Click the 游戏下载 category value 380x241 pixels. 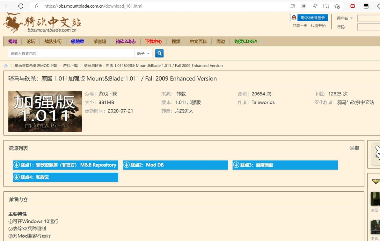[x=108, y=94]
